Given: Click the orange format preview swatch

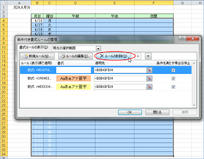Looking at the screenshot, I should (x=73, y=78).
